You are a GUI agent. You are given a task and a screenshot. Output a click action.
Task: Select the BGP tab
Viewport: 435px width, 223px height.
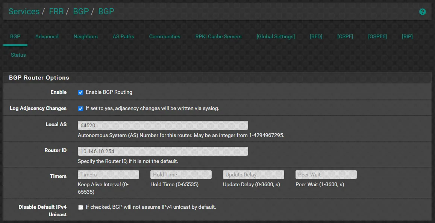[x=15, y=36]
